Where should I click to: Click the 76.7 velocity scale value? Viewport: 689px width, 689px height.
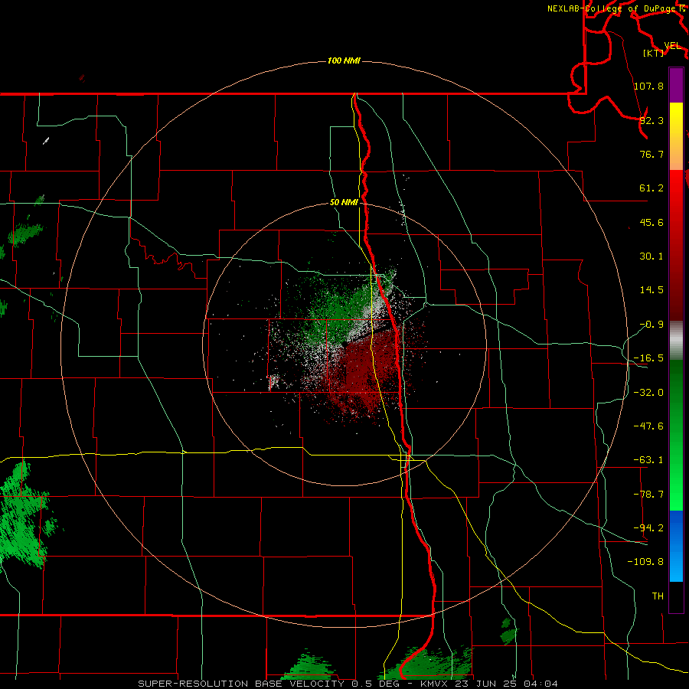click(651, 154)
